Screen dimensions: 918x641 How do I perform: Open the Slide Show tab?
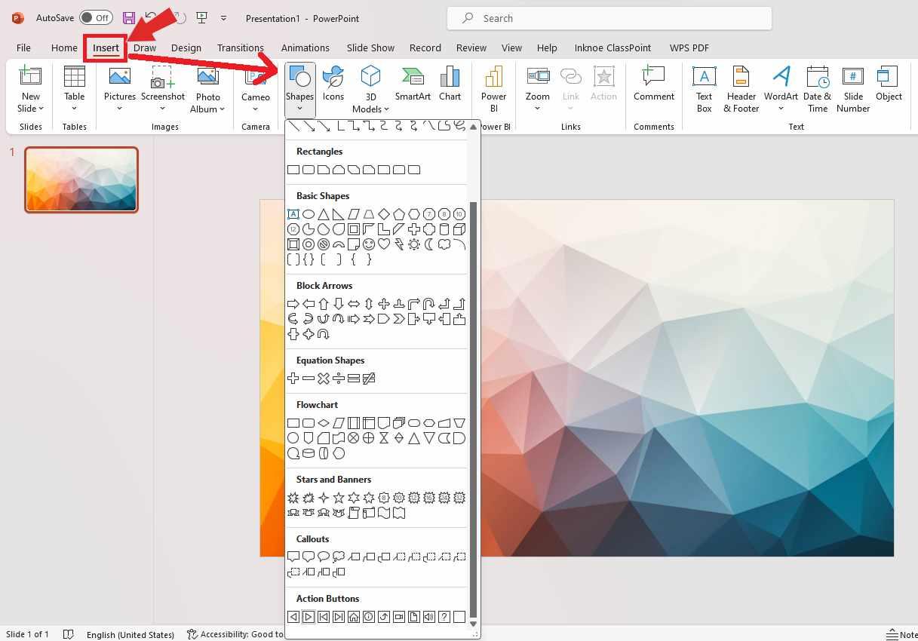(370, 48)
